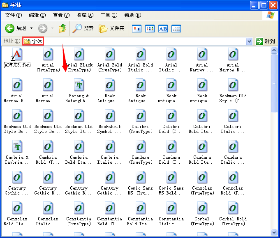Select the Bookshelf Symbol font icon
Viewport: 280px width, 238px height.
pyautogui.click(x=109, y=122)
